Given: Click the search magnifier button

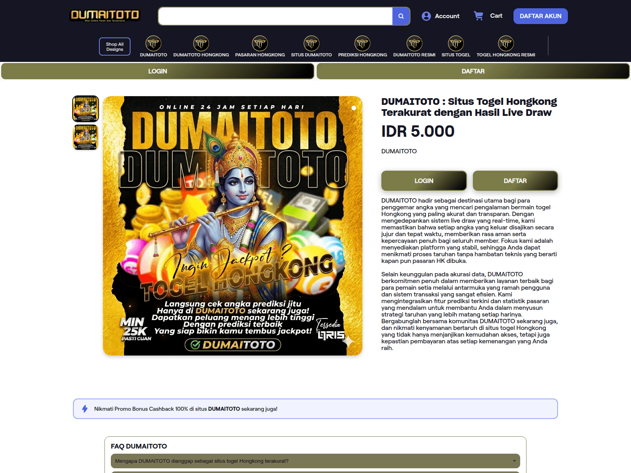Looking at the screenshot, I should (x=401, y=16).
